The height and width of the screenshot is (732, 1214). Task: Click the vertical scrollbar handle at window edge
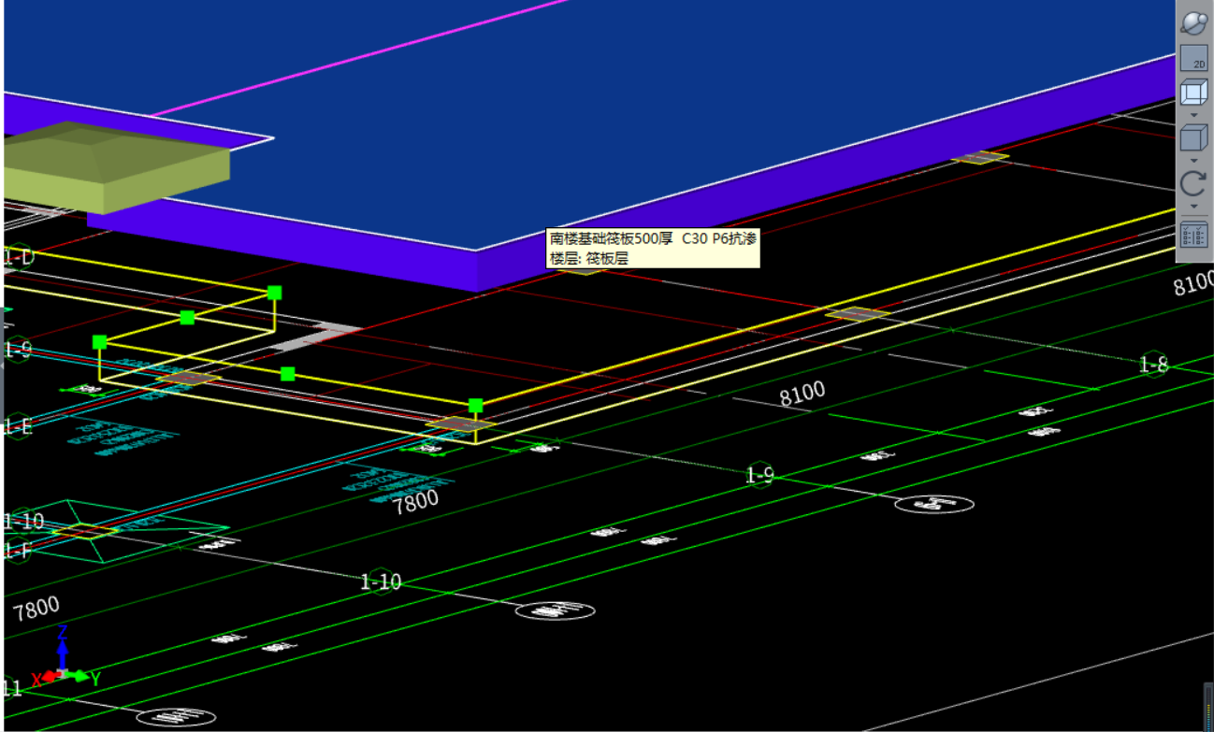[1207, 706]
